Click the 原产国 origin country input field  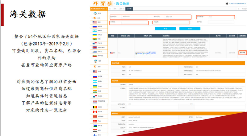point(221,22)
